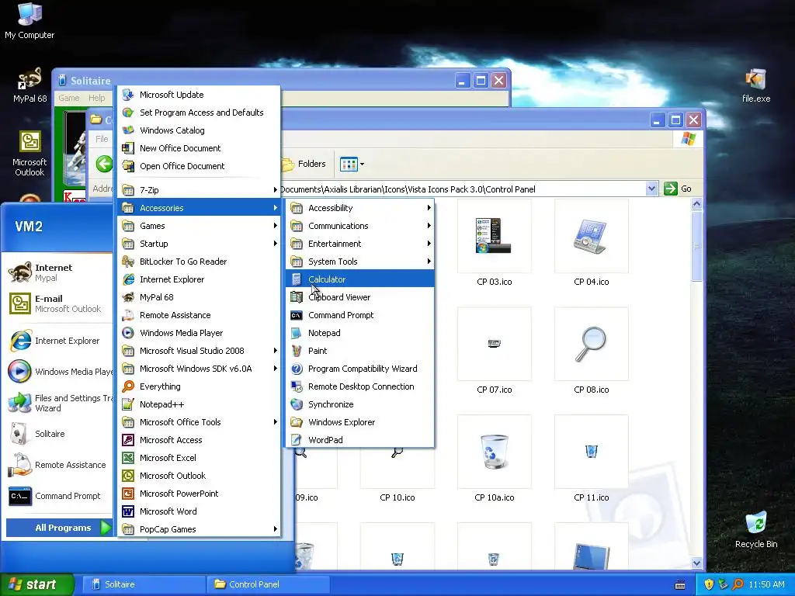The height and width of the screenshot is (596, 795).
Task: Open Remote Assistance in All Programs list
Action: point(200,315)
